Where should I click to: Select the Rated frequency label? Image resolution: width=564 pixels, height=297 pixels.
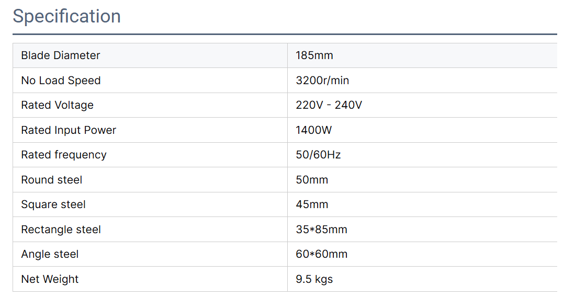(x=64, y=155)
